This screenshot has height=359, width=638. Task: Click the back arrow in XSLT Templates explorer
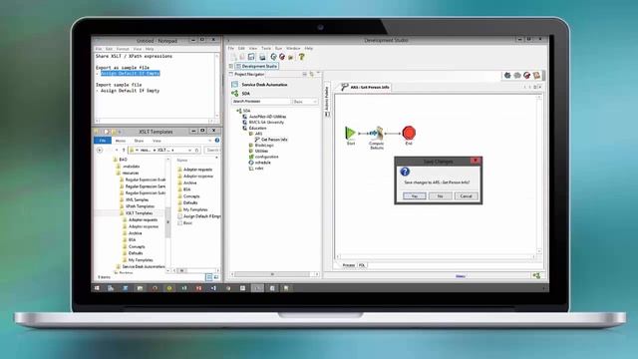click(100, 150)
